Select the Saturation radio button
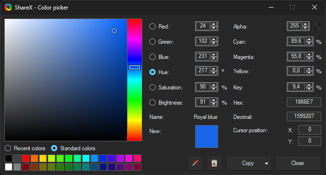Image resolution: width=326 pixels, height=175 pixels. coord(152,87)
